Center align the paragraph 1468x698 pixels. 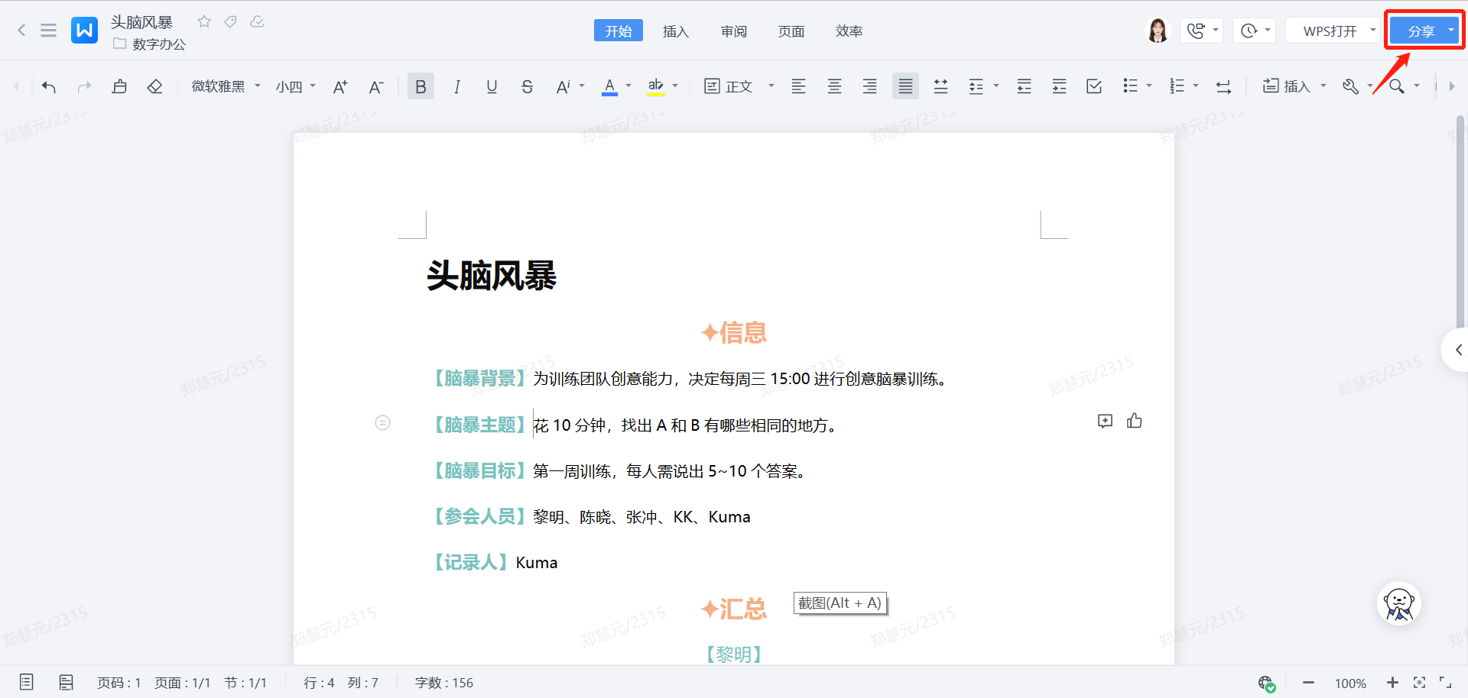(834, 86)
